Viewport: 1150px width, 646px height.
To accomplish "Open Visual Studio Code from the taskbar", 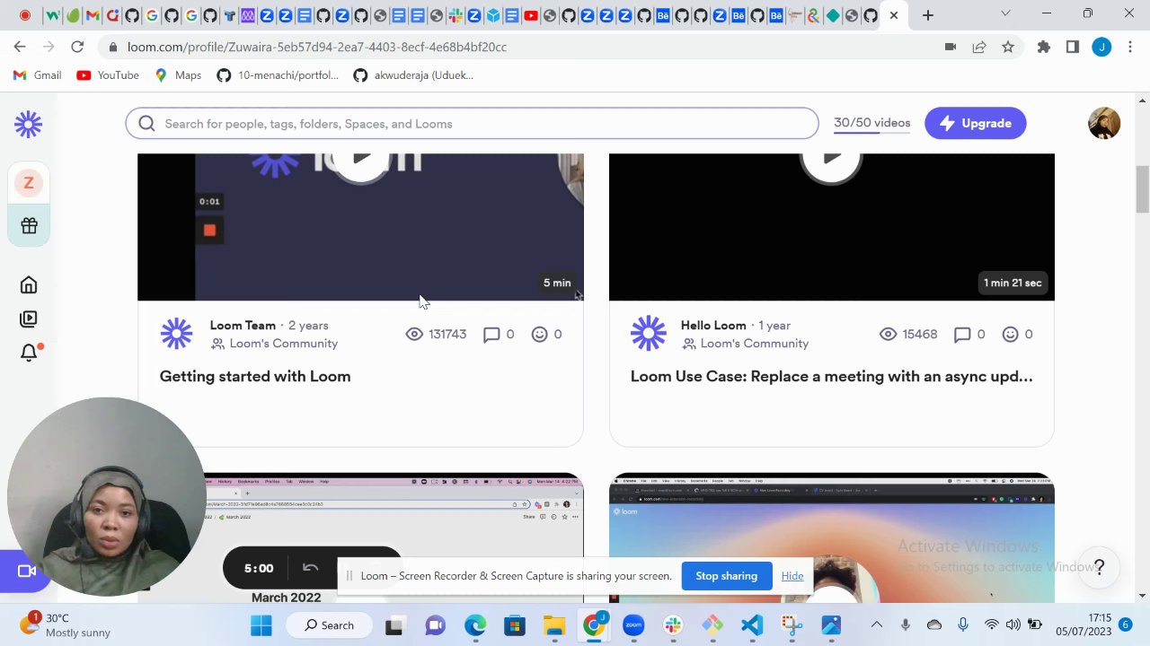I will pyautogui.click(x=752, y=625).
